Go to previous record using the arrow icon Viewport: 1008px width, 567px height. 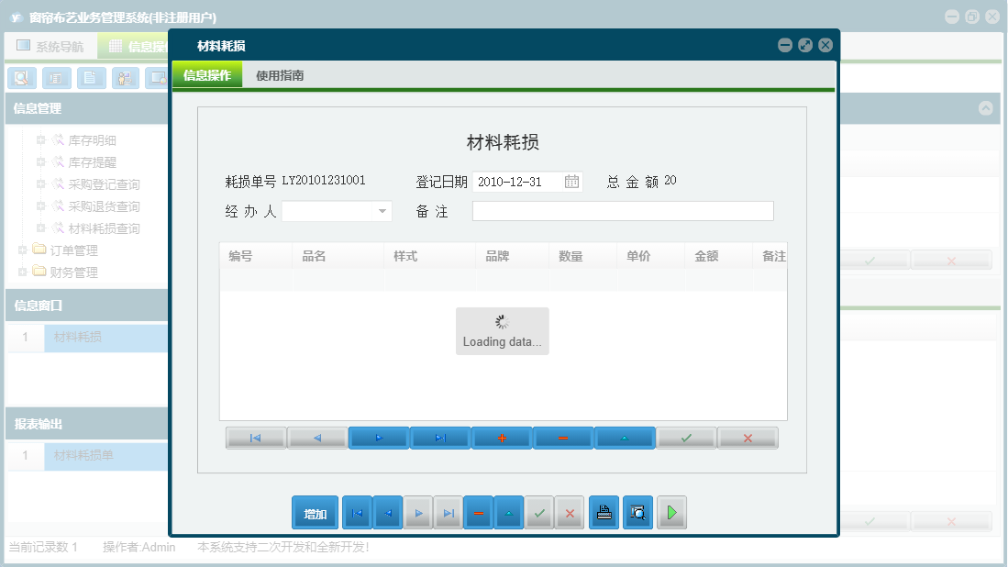317,438
